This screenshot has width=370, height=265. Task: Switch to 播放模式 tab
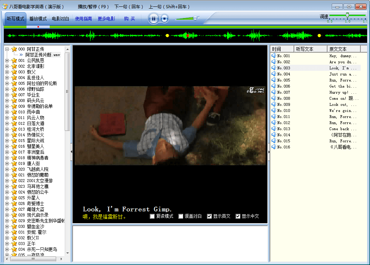38,19
